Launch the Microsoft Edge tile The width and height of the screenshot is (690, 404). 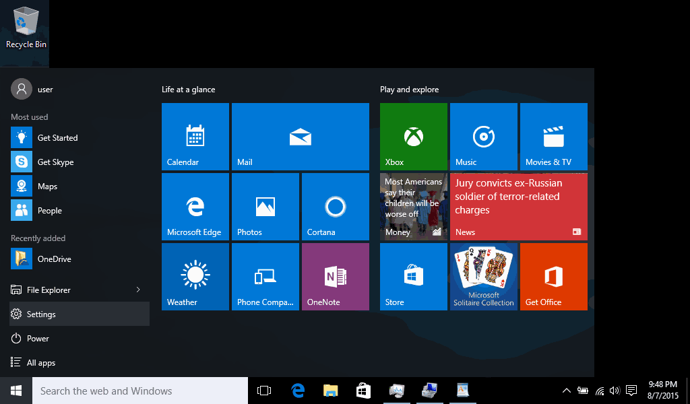(195, 207)
